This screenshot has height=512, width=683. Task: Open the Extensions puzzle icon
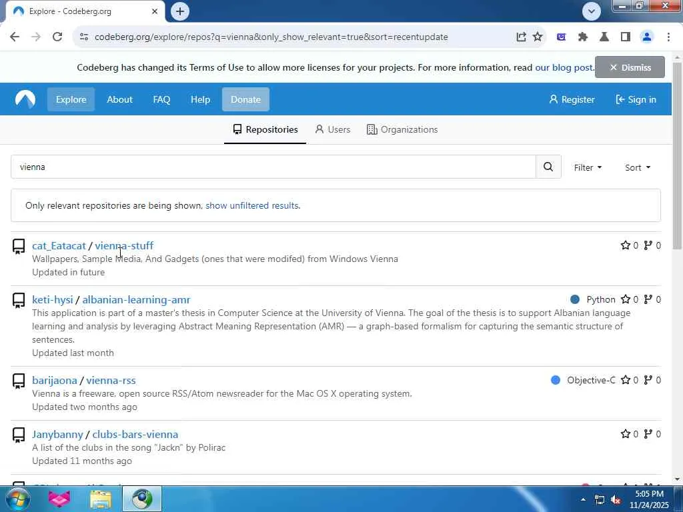coord(583,37)
